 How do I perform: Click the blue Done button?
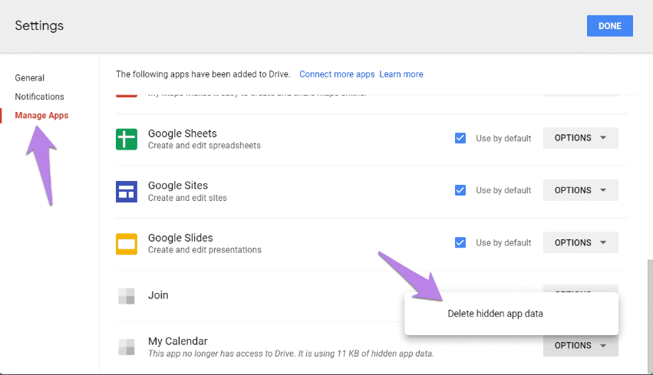[610, 26]
